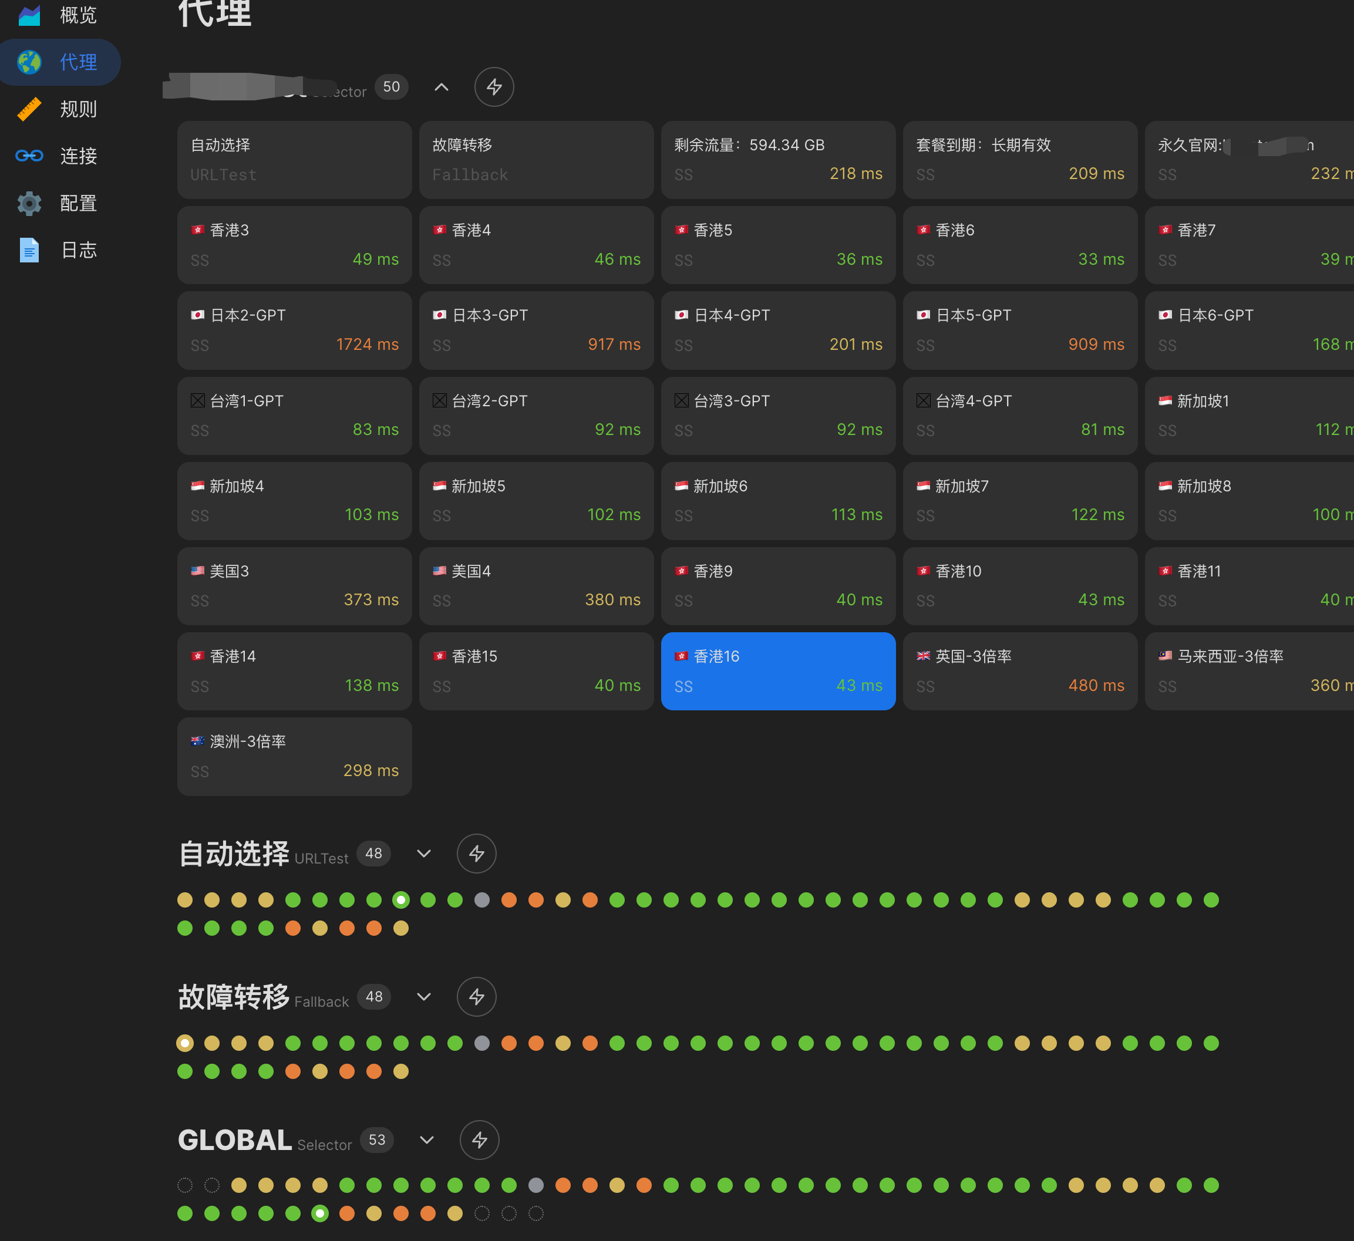
Task: Open 日志 via the document icon
Action: (x=29, y=250)
